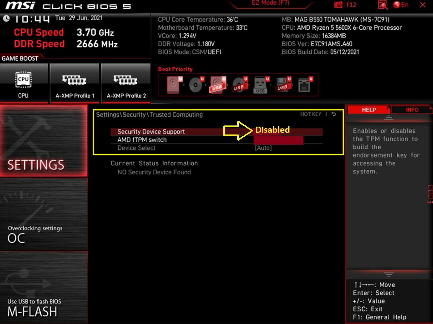This screenshot has height=324, width=433.
Task: Click the help panel top scroll handle
Action: click(x=389, y=118)
